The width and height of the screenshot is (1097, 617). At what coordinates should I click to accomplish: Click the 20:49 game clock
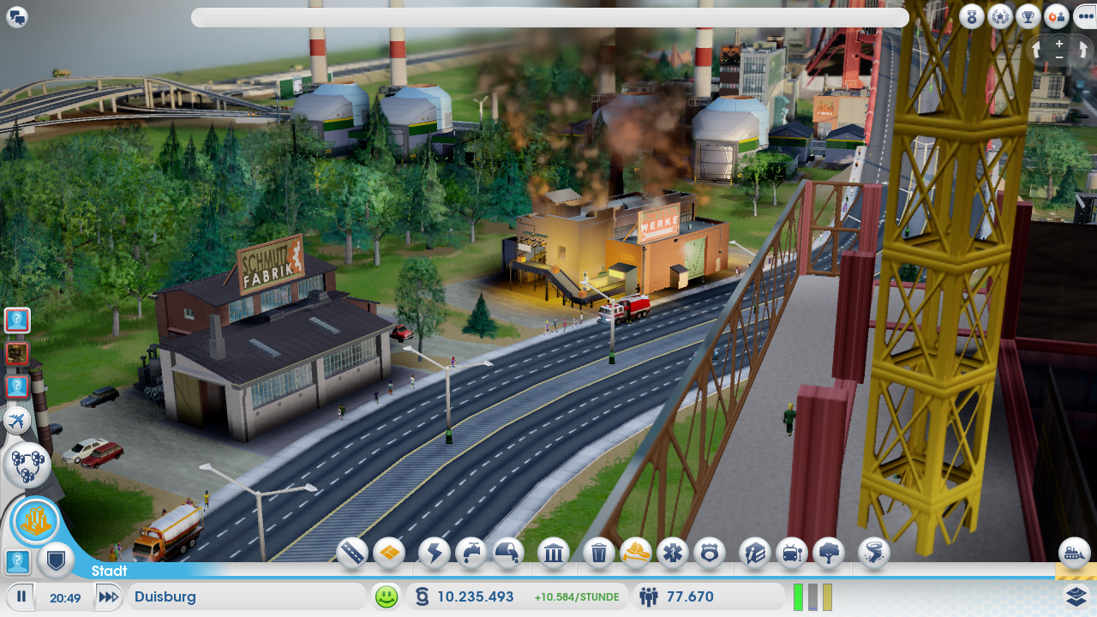click(65, 597)
